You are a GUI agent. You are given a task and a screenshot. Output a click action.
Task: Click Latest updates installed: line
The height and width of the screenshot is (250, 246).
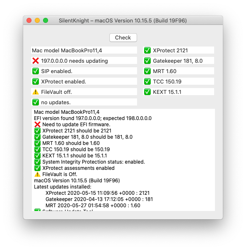point(63,187)
